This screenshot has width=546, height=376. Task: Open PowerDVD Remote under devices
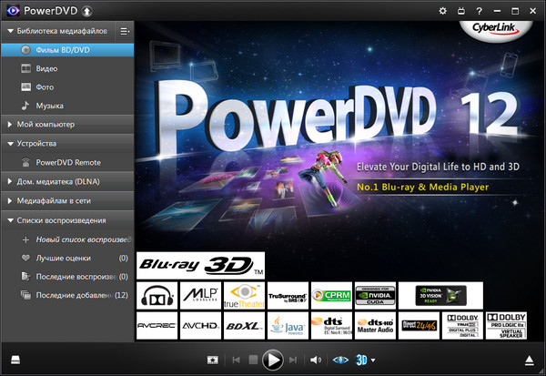tap(68, 162)
